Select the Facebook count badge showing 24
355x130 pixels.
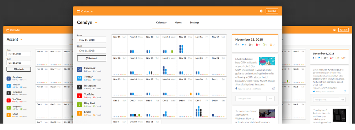(79, 69)
